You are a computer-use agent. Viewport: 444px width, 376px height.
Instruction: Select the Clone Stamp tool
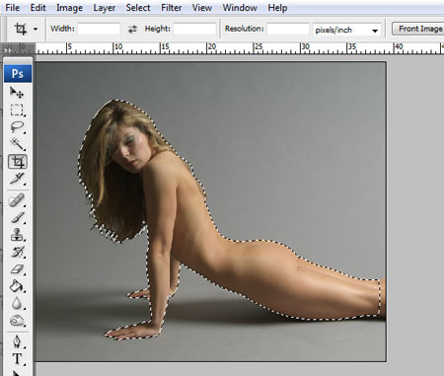click(x=17, y=235)
